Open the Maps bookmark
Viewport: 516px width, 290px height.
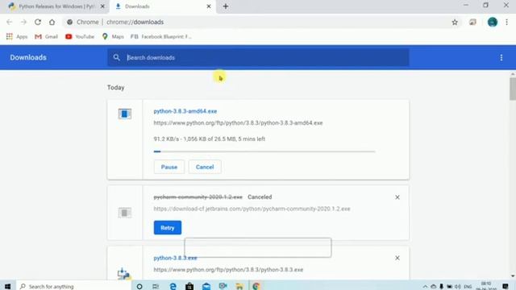coord(113,36)
